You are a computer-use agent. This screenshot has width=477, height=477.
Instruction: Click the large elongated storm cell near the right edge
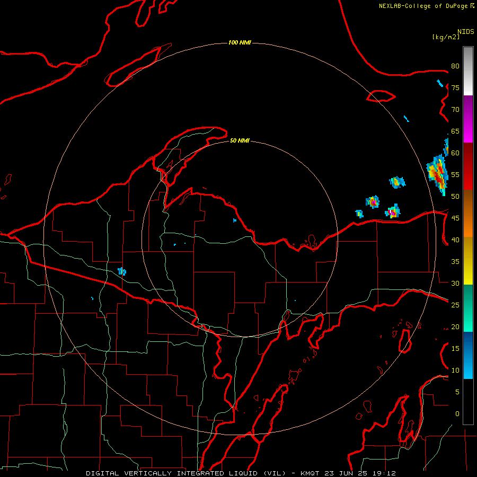(438, 175)
